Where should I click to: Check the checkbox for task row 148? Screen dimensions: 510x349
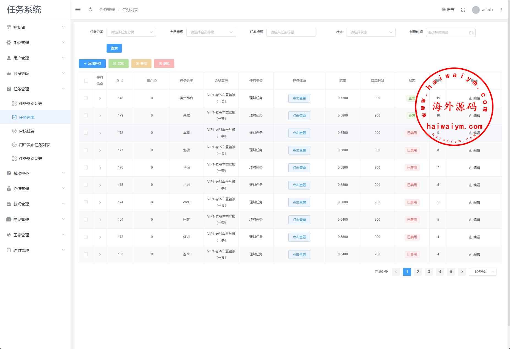[x=86, y=98]
